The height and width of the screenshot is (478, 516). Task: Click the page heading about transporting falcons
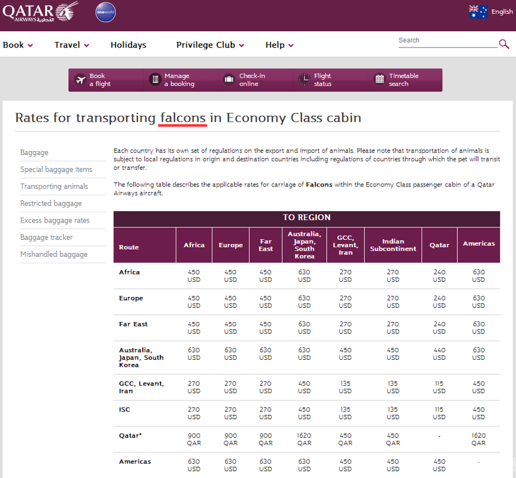pyautogui.click(x=188, y=118)
